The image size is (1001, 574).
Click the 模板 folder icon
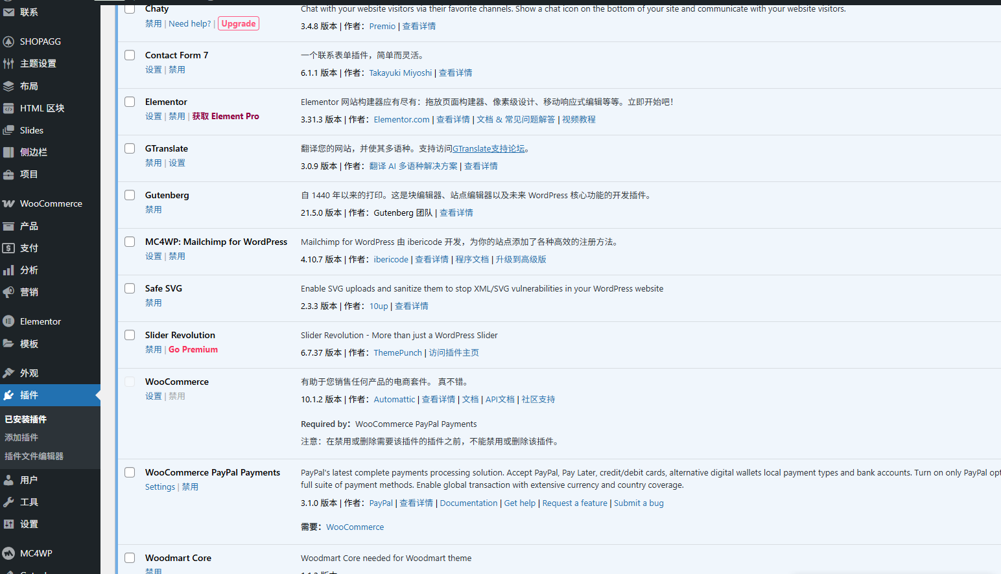point(8,344)
